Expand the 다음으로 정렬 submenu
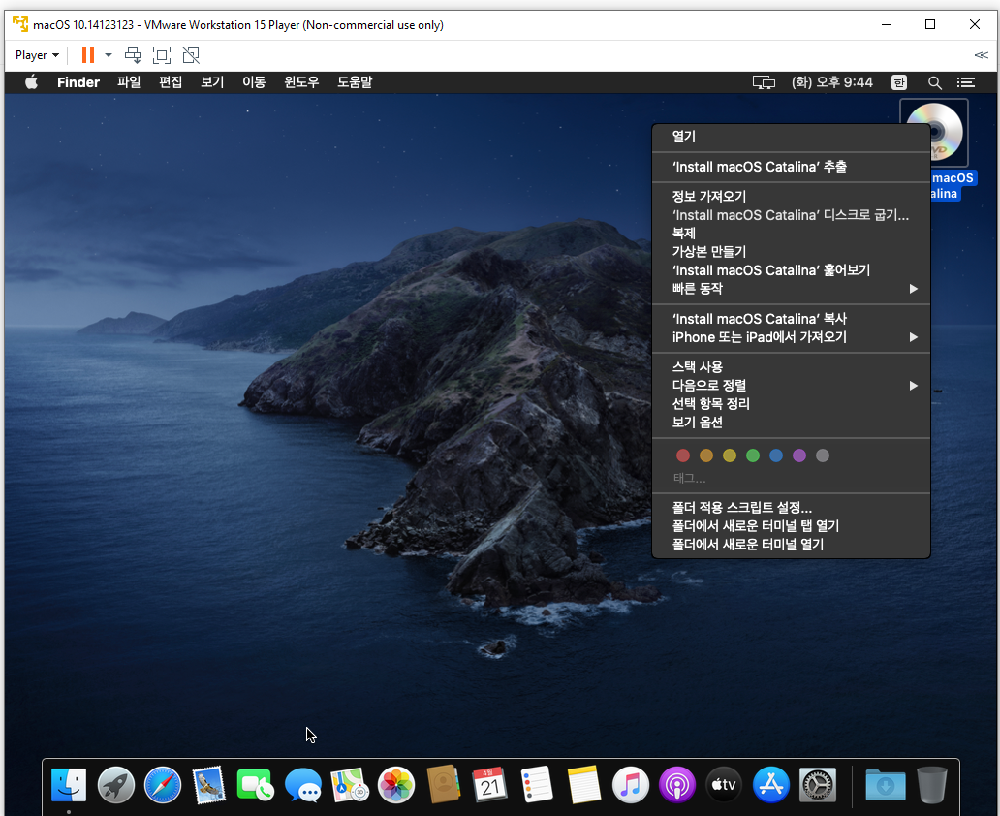The height and width of the screenshot is (816, 1000). [x=791, y=386]
